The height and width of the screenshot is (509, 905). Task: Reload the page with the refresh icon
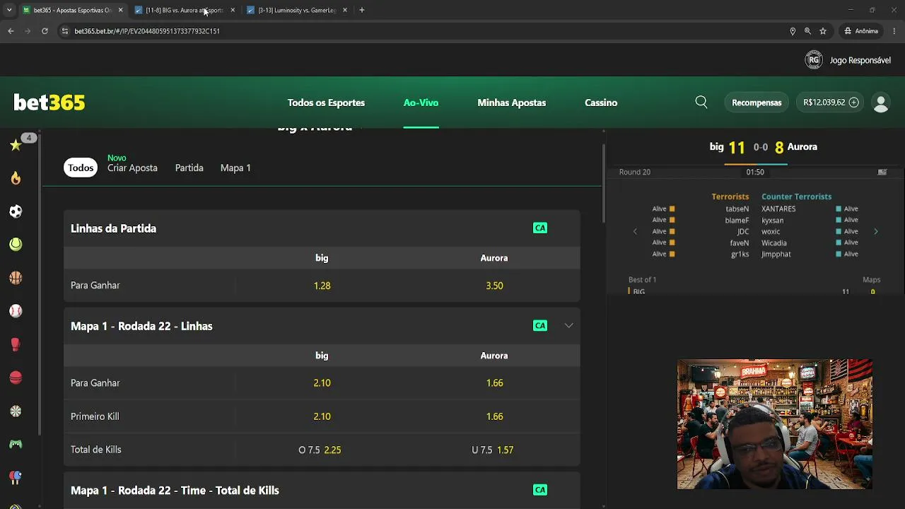click(45, 31)
